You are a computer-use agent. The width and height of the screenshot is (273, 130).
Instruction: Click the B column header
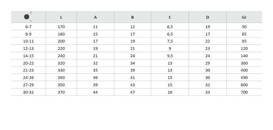(133, 17)
